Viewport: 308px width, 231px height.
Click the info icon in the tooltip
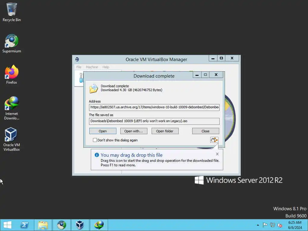(97, 155)
